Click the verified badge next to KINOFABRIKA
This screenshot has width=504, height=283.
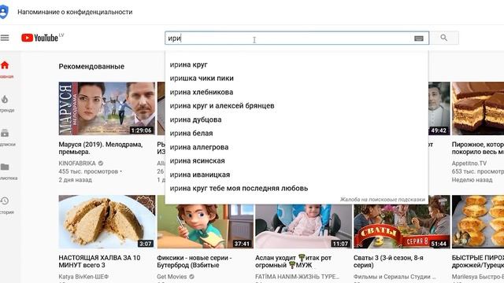click(101, 163)
